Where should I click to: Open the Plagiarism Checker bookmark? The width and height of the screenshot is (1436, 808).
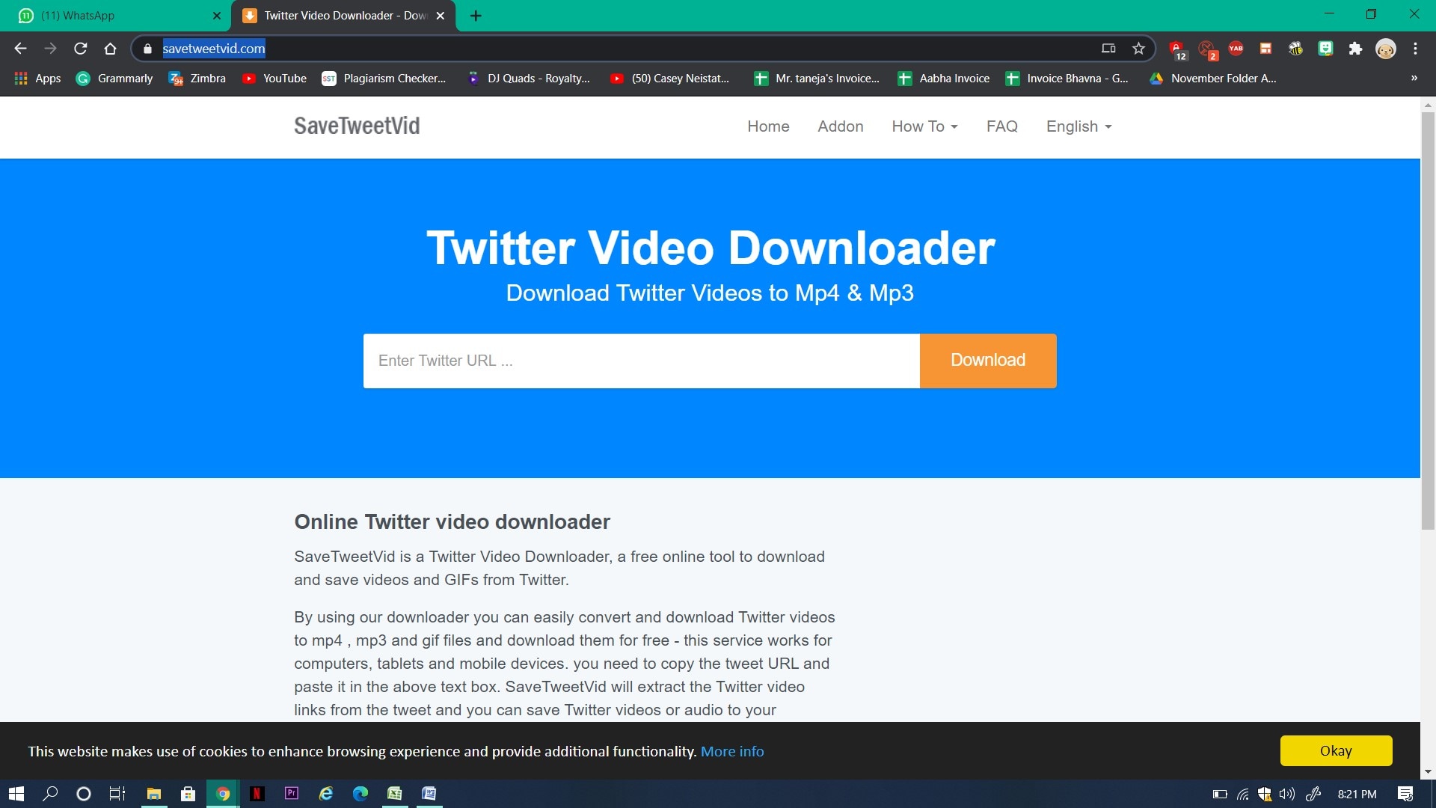384,78
